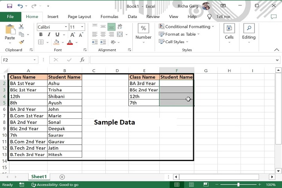Screen dimensions: 282x188
Task: Open the Font name Calibri dropdown
Action: tap(66, 27)
